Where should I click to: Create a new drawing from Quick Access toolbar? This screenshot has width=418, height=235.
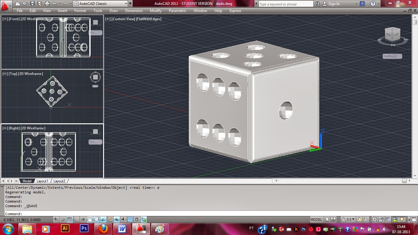click(17, 4)
